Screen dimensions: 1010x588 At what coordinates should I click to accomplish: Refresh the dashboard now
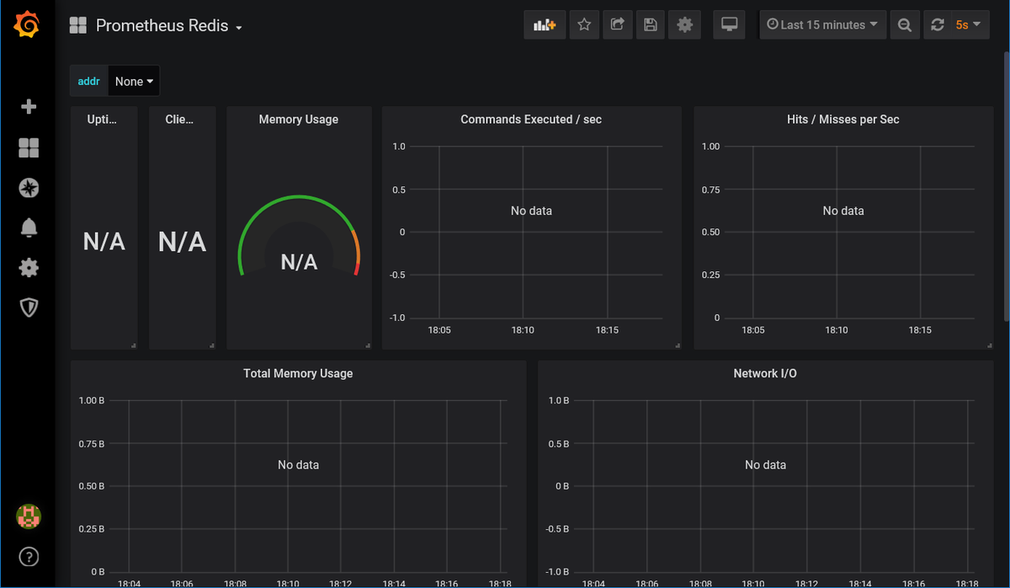[x=937, y=25]
